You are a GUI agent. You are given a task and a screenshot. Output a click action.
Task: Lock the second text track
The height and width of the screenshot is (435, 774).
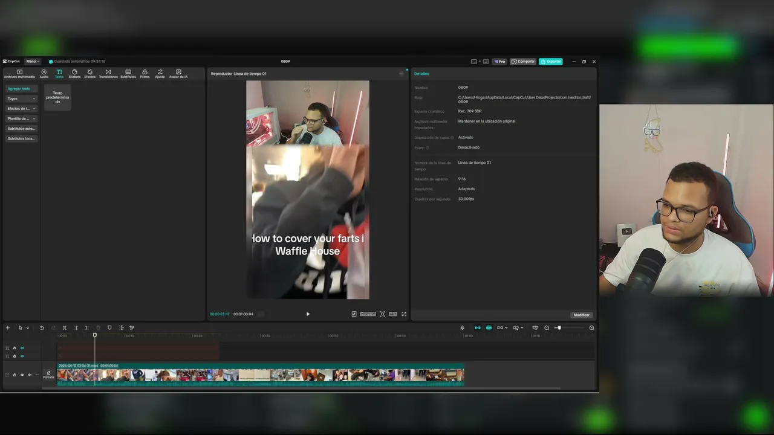pyautogui.click(x=15, y=356)
